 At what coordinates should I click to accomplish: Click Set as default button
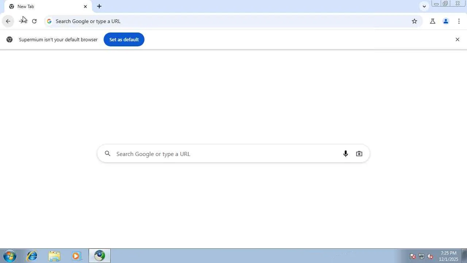click(x=124, y=39)
